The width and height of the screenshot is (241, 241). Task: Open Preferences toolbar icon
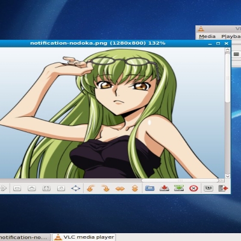click(208, 189)
